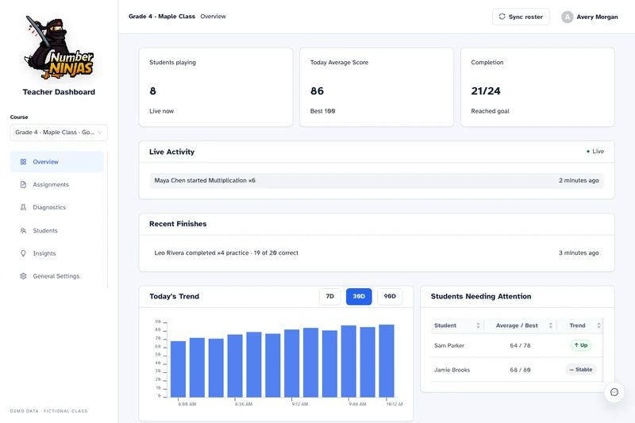Image resolution: width=635 pixels, height=423 pixels.
Task: Click the Today Average Score card
Action: tap(376, 87)
